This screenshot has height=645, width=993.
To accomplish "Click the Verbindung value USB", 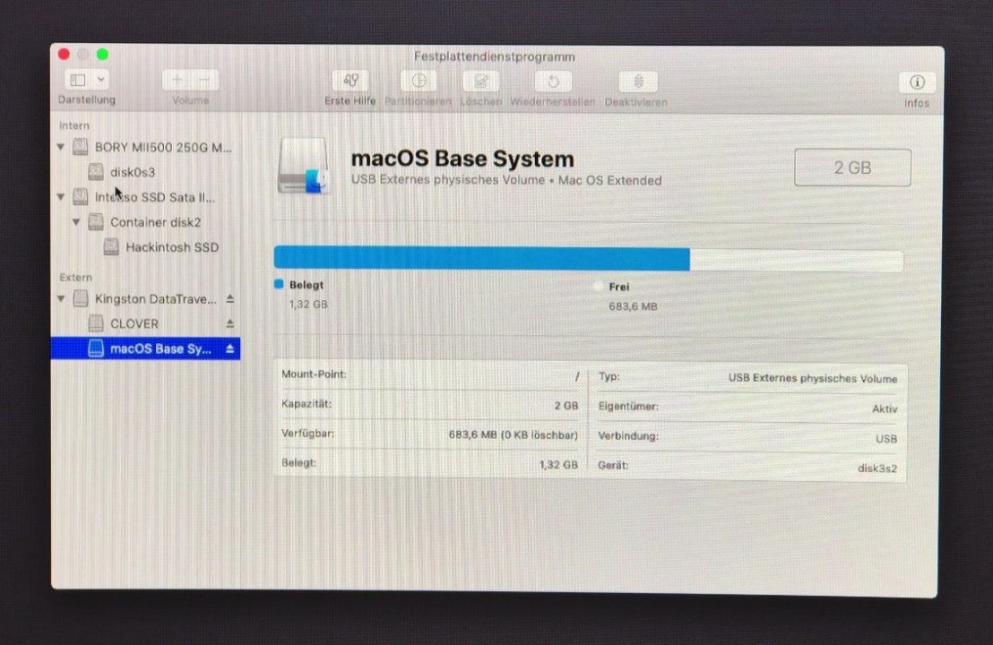I will tap(886, 439).
